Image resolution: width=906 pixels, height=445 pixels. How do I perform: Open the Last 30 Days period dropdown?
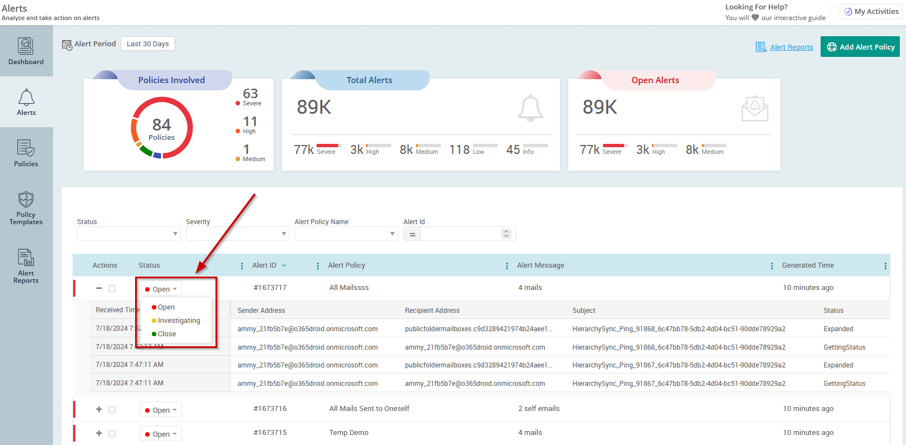click(x=148, y=43)
